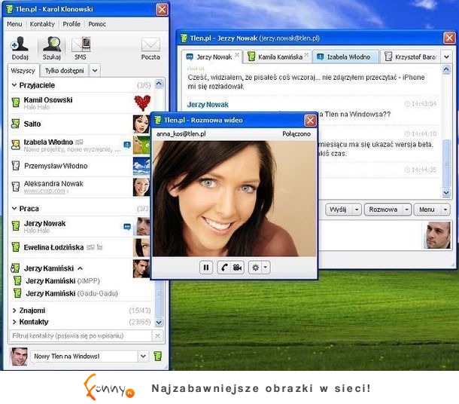Open the link under Aleksandra Nowak

click(46, 191)
